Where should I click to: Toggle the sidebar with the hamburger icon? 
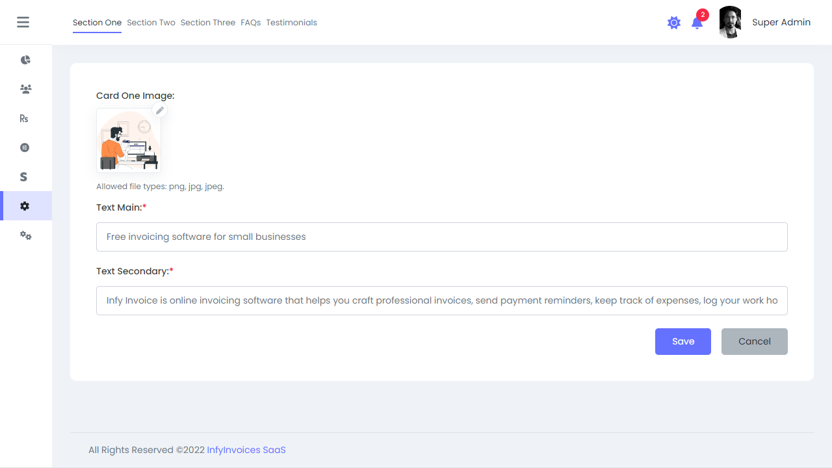[23, 21]
